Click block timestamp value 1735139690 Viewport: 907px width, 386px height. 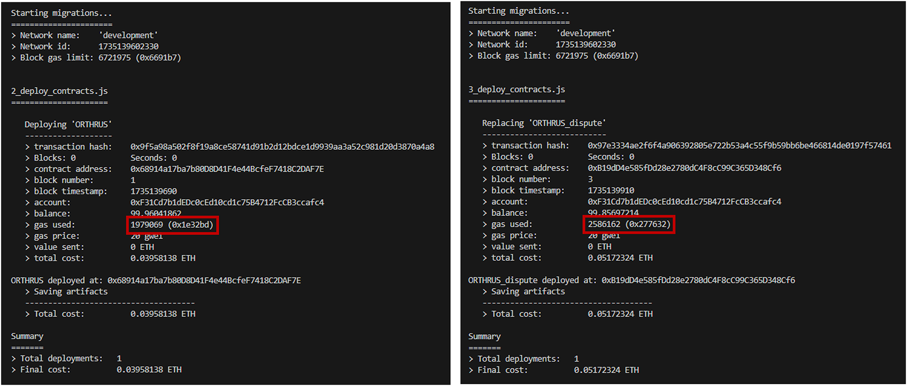(154, 191)
